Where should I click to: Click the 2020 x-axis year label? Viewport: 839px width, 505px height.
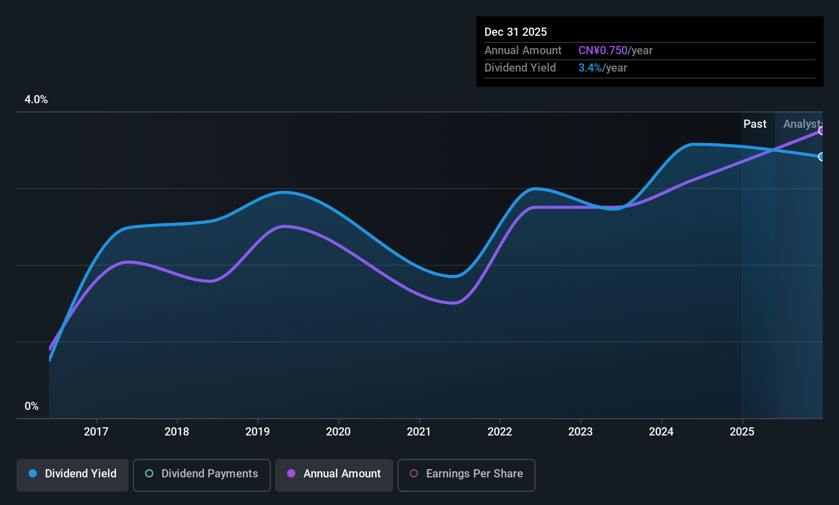tap(338, 431)
